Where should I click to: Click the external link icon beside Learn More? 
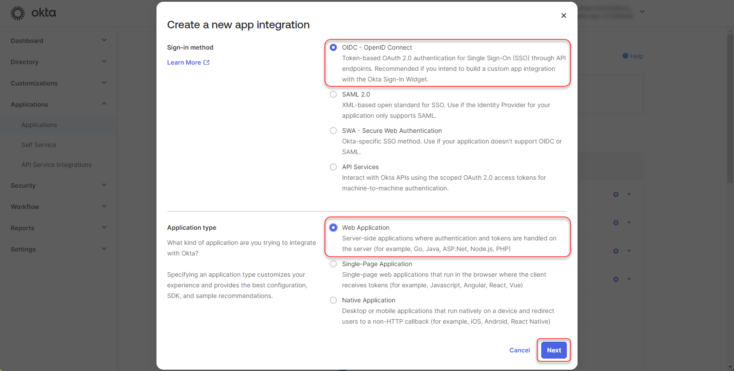pos(207,62)
